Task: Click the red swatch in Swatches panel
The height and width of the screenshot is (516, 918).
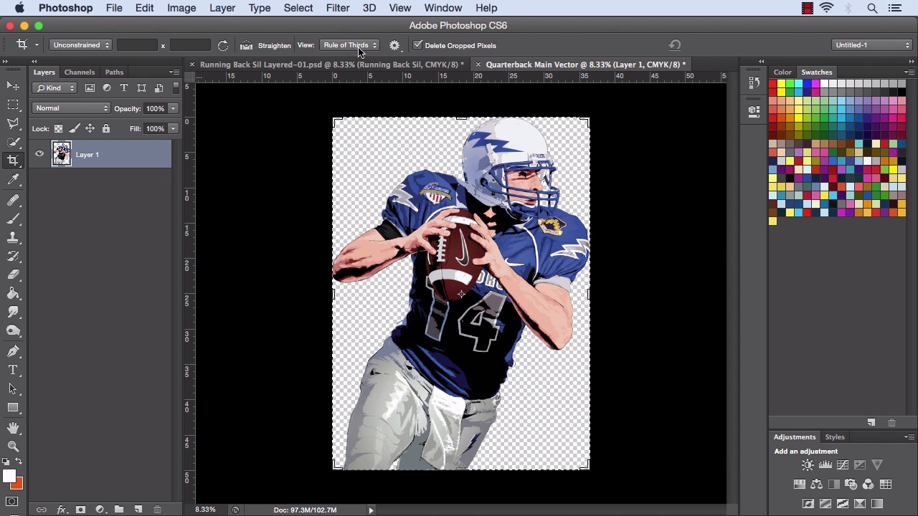Action: click(x=772, y=84)
